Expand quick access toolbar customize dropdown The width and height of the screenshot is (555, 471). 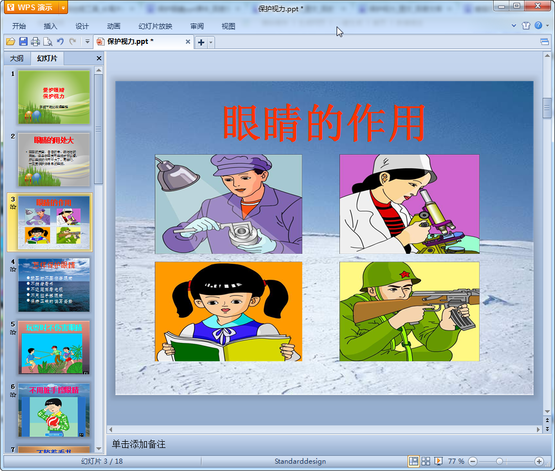[87, 42]
